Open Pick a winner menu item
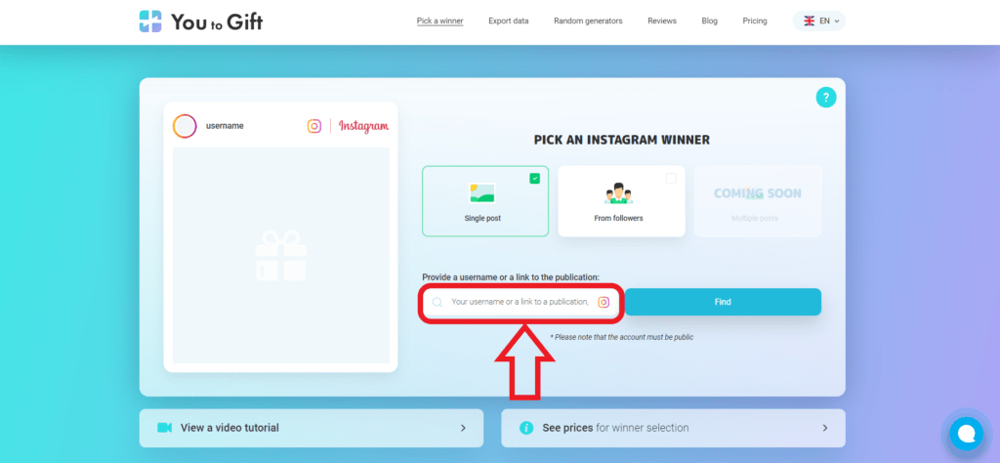This screenshot has width=1000, height=463. click(440, 21)
